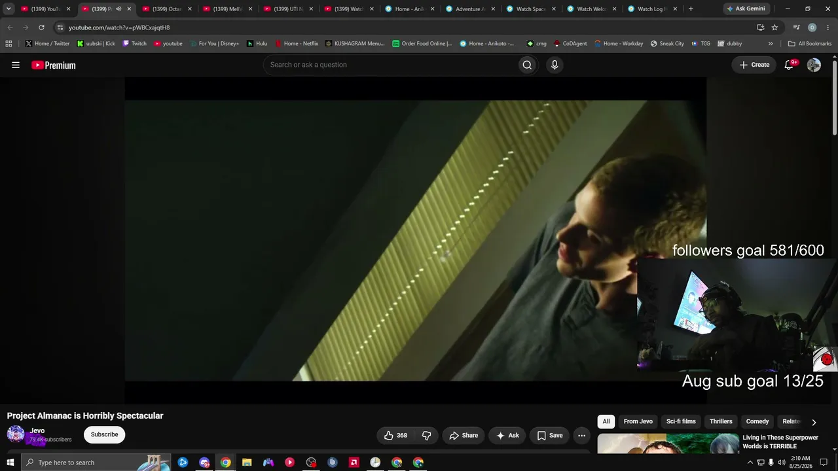Open the Home - Workday bookmark
Image resolution: width=838 pixels, height=471 pixels.
tap(619, 44)
